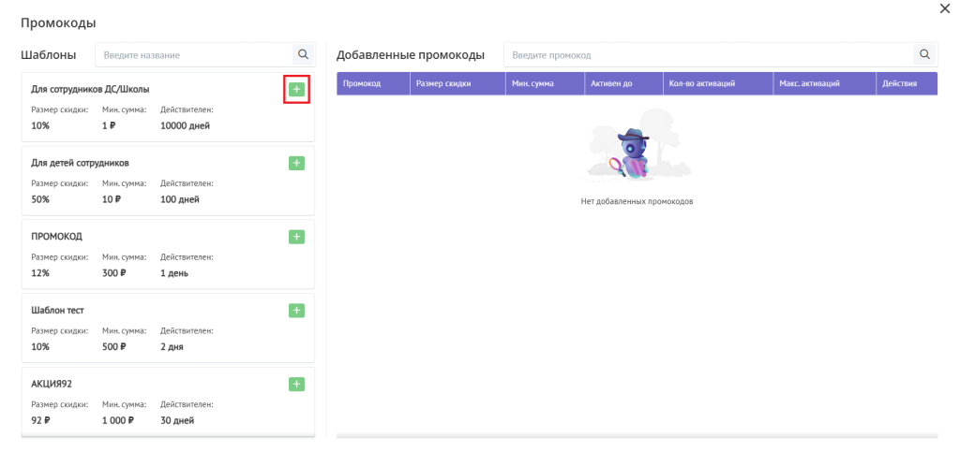Sort by the 'Промокод' column header

362,84
